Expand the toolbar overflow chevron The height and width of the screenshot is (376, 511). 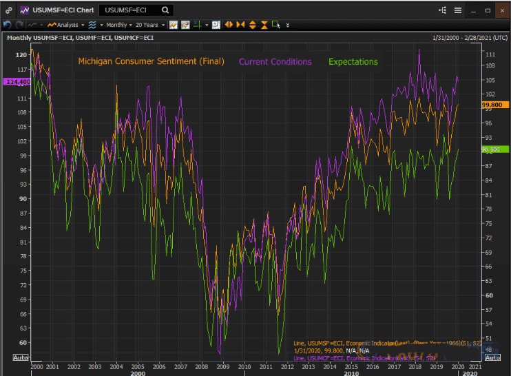pos(287,24)
